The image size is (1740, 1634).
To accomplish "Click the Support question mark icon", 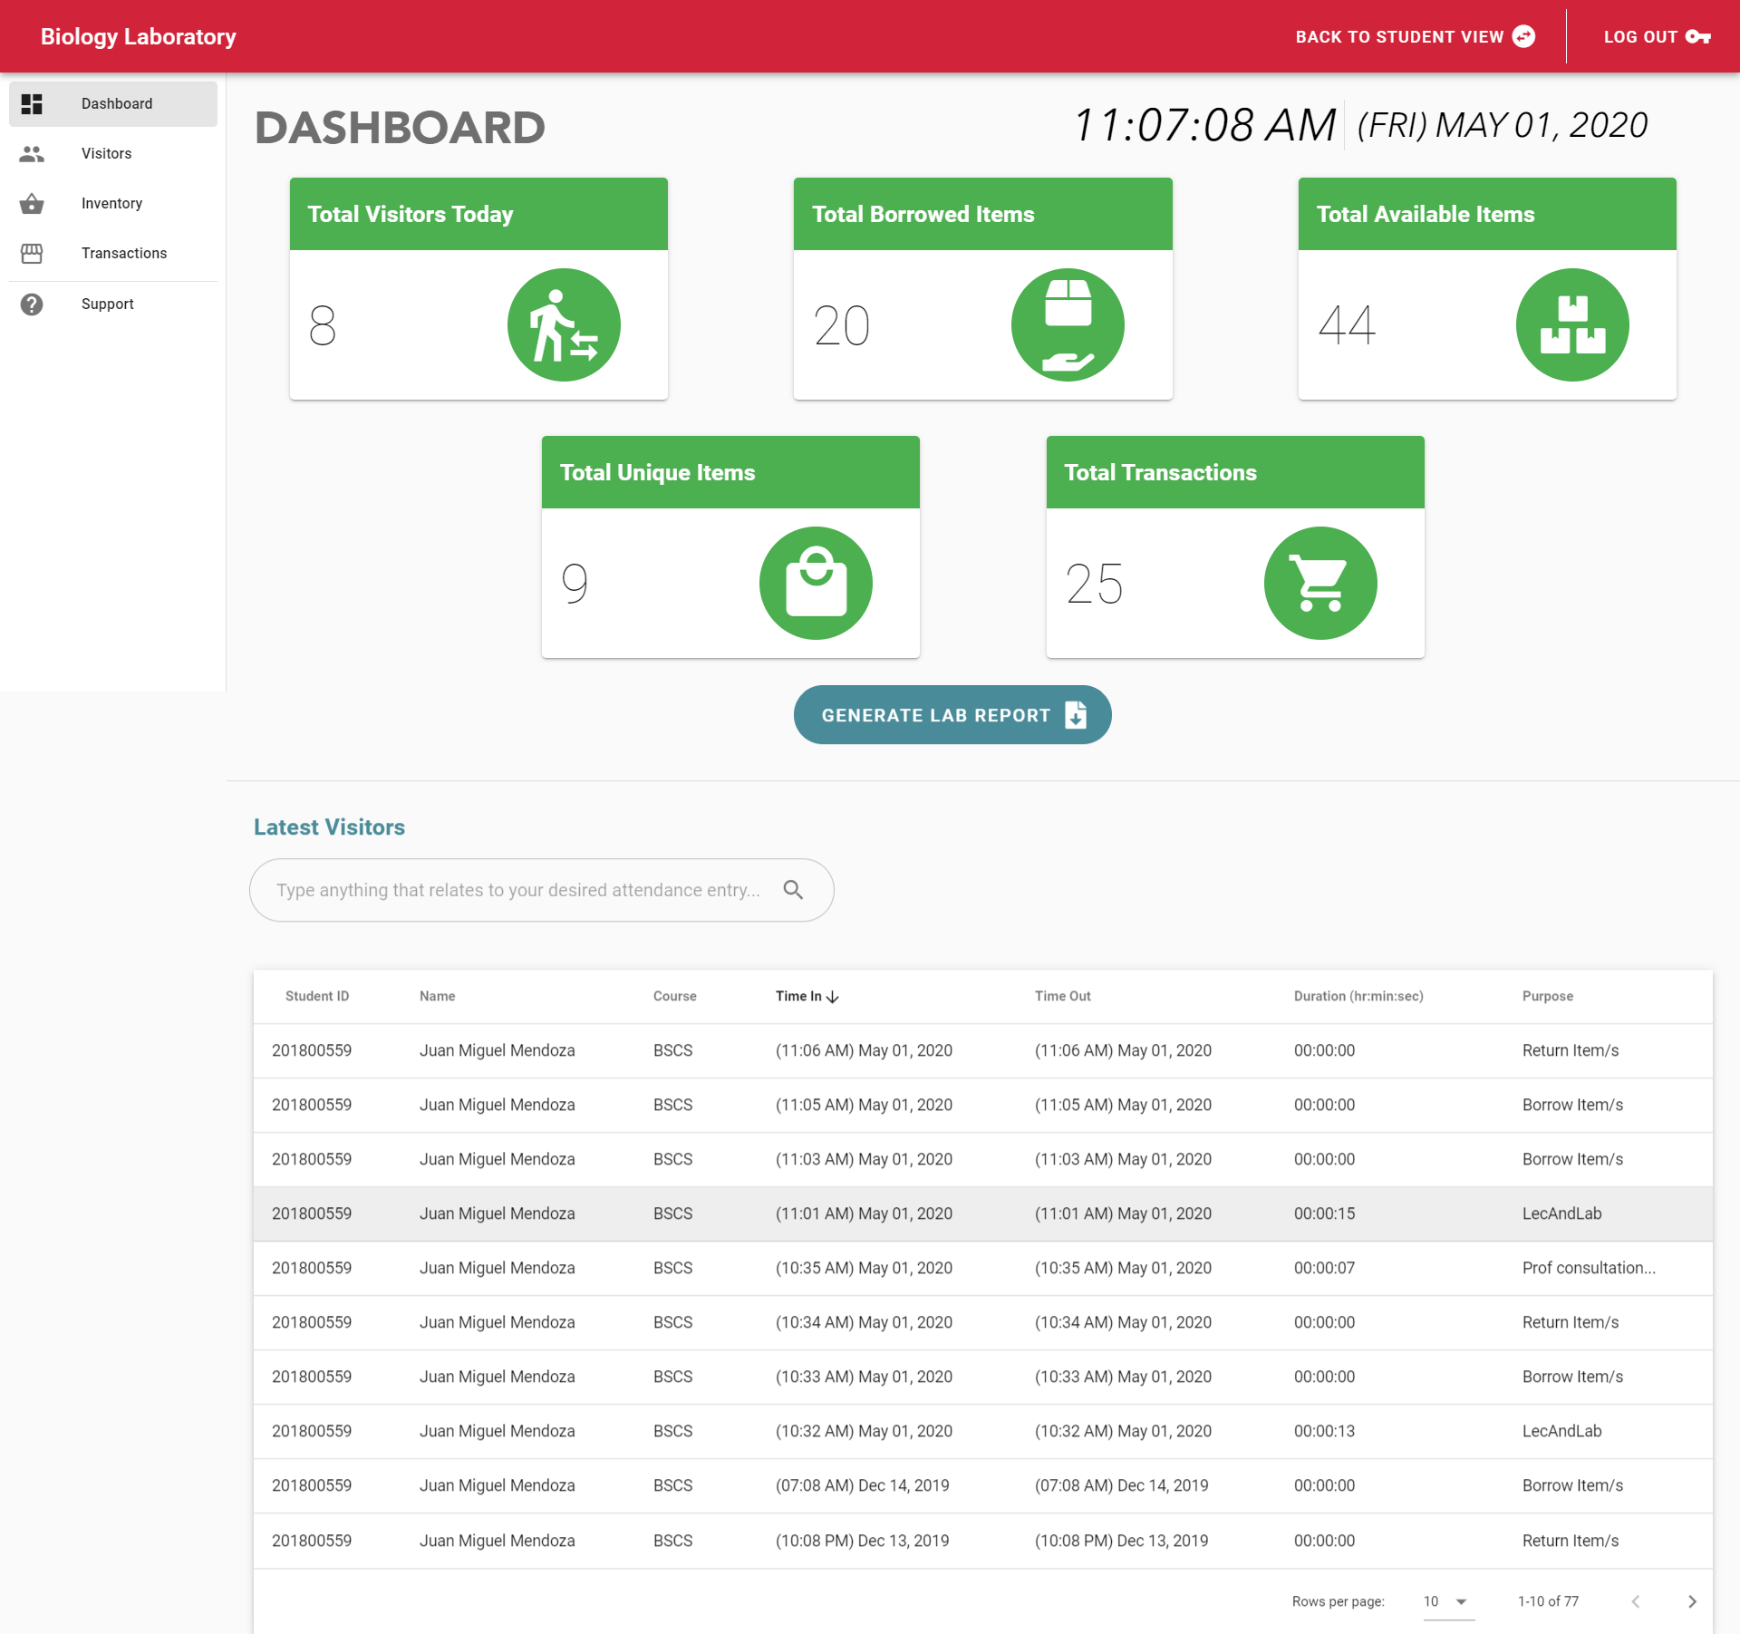I will pos(32,305).
